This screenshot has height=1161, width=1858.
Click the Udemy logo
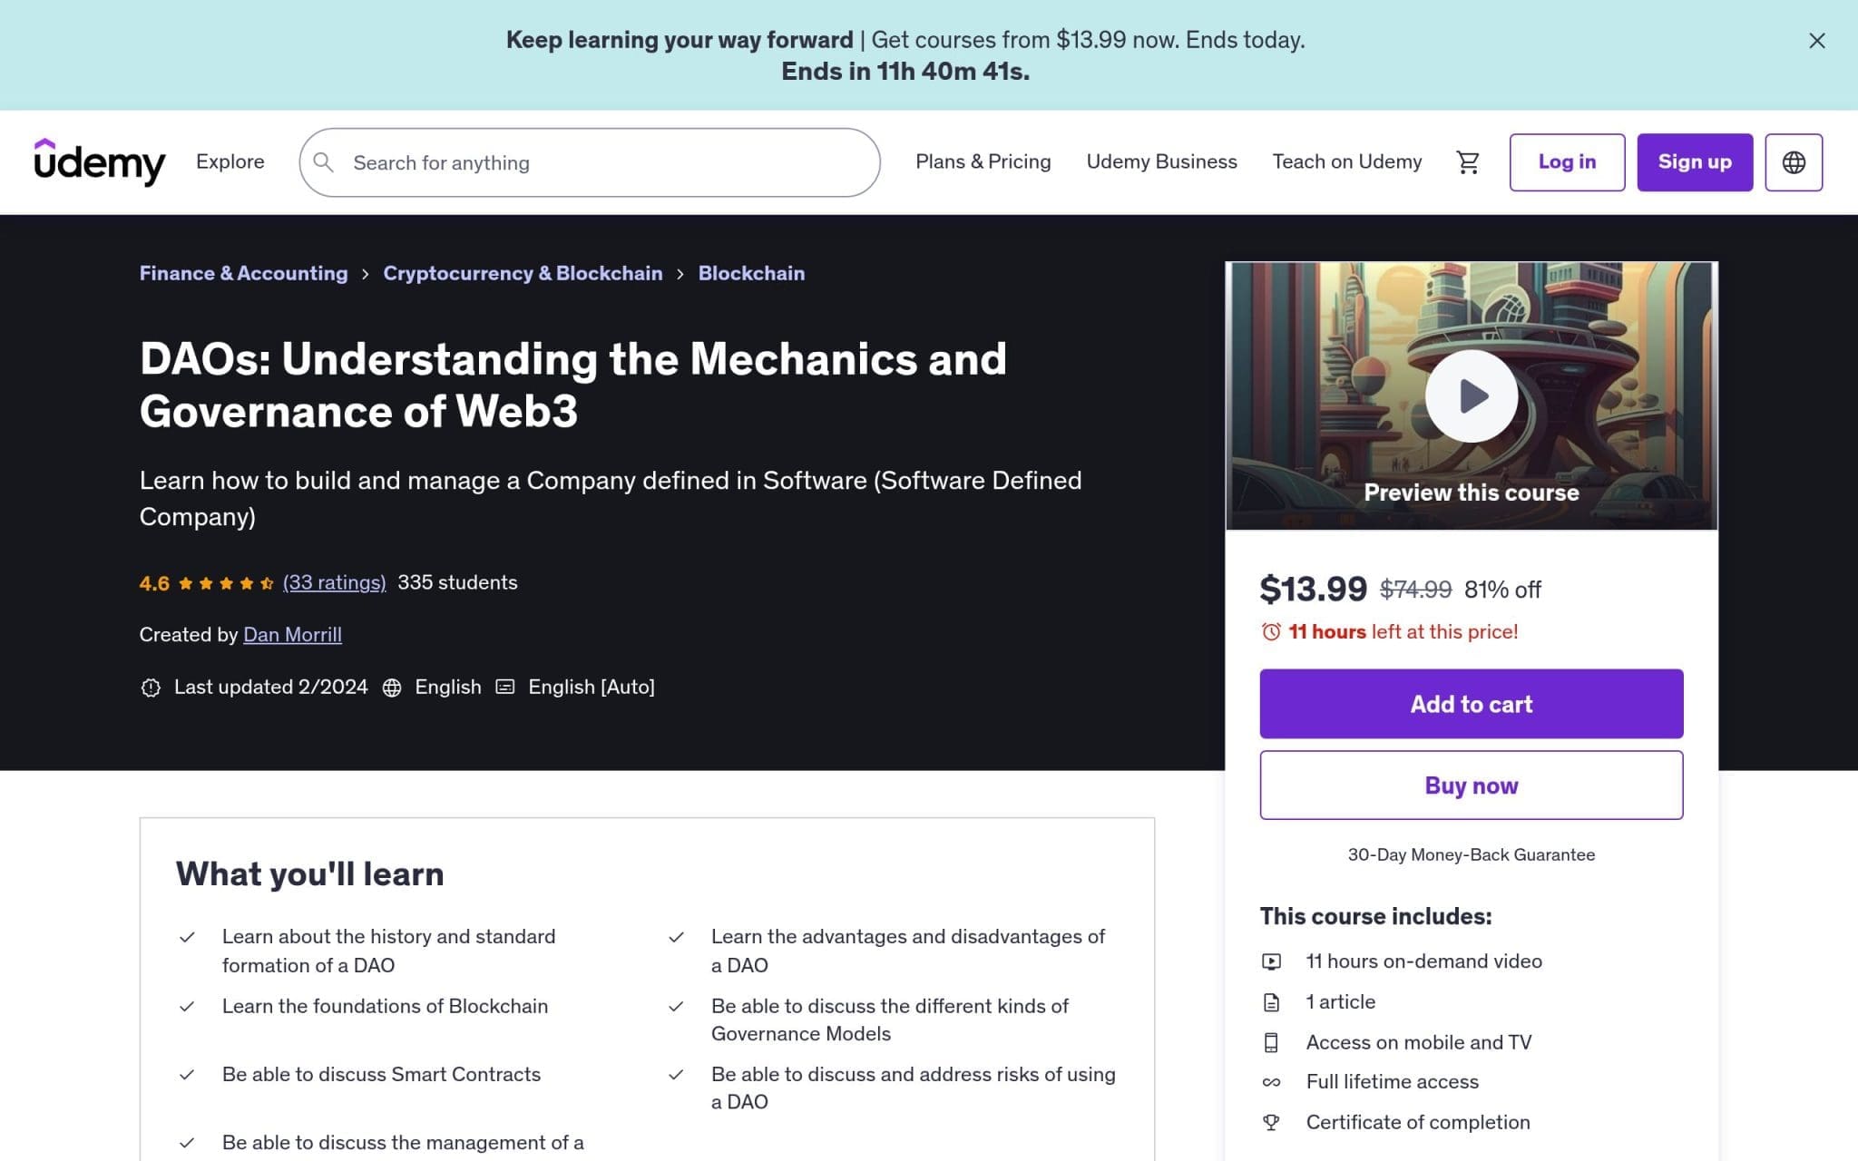tap(100, 162)
